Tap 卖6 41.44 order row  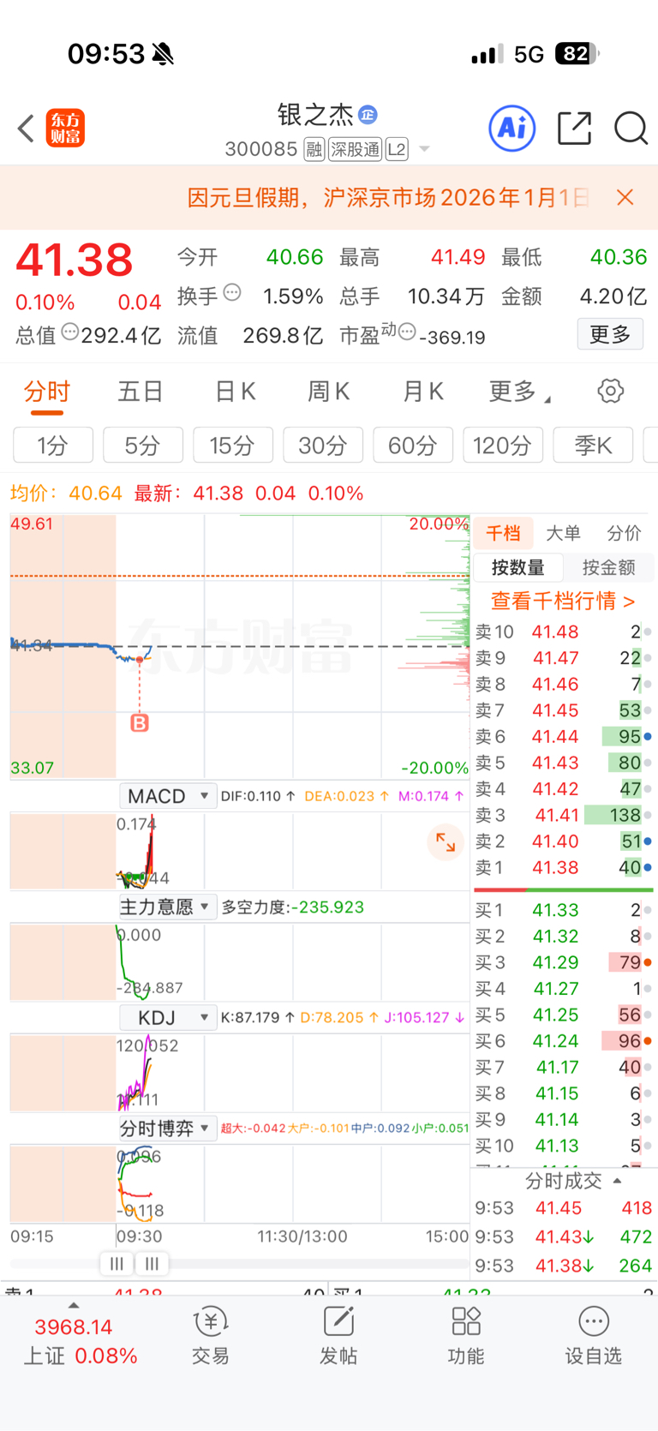click(x=563, y=737)
